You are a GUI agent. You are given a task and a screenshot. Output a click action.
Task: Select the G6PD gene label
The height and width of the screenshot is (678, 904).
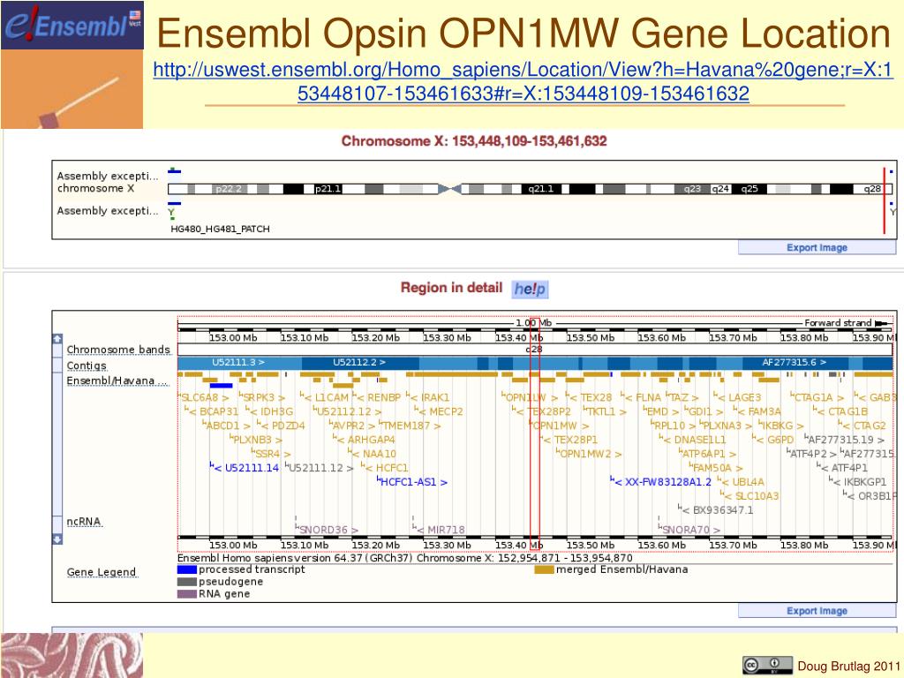(773, 440)
